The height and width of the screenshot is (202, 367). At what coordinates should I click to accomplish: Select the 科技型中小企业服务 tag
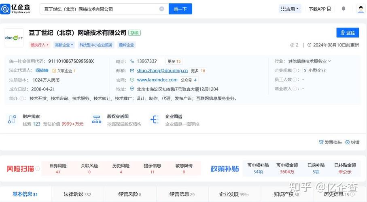click(96, 45)
